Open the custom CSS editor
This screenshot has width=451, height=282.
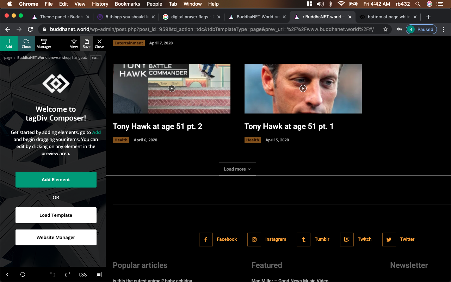[x=83, y=275]
